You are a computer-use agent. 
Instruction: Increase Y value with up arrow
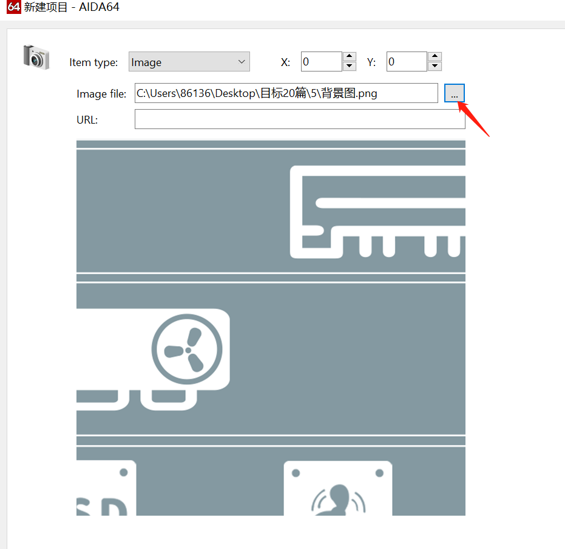[435, 57]
